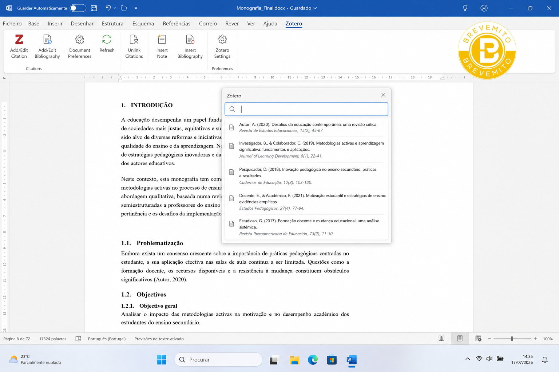Switch to Print Layout view icon
Image resolution: width=559 pixels, height=372 pixels.
[x=460, y=339]
